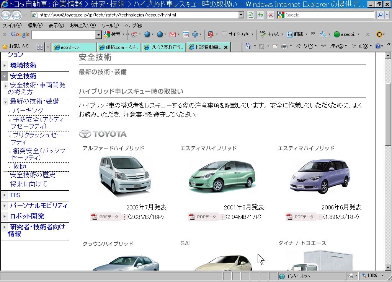Viewport: 392px width, 282px height.
Task: Open the お気に入り(A) menu
Action: point(83,26)
